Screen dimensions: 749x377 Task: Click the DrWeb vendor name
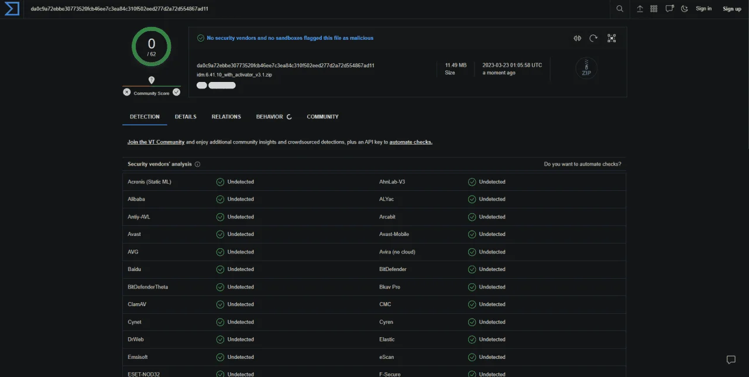click(x=136, y=340)
